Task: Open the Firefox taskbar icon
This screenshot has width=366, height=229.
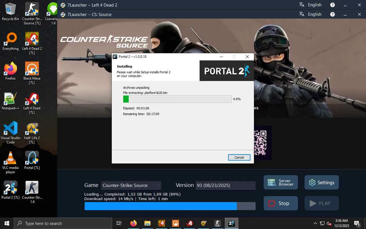Action: (134, 223)
